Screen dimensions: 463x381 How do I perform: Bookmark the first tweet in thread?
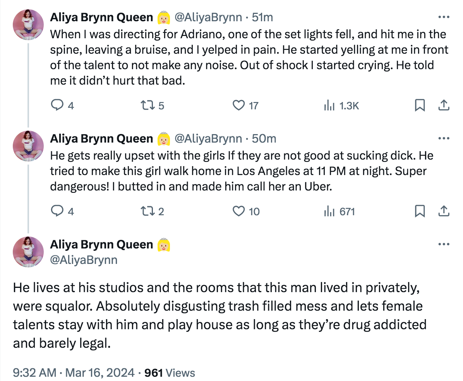click(420, 105)
